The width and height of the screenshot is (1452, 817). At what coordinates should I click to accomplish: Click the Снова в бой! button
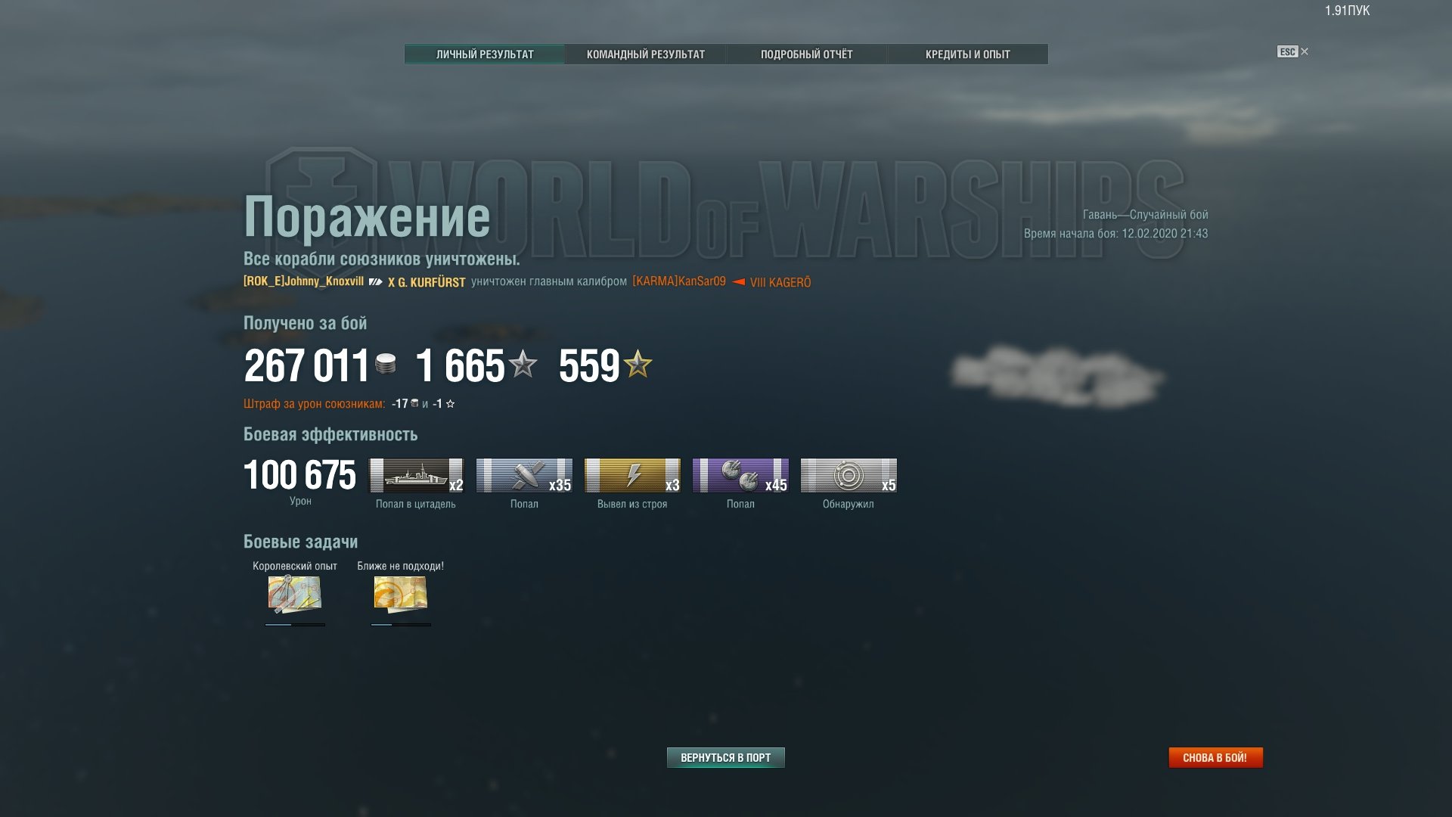pos(1215,757)
